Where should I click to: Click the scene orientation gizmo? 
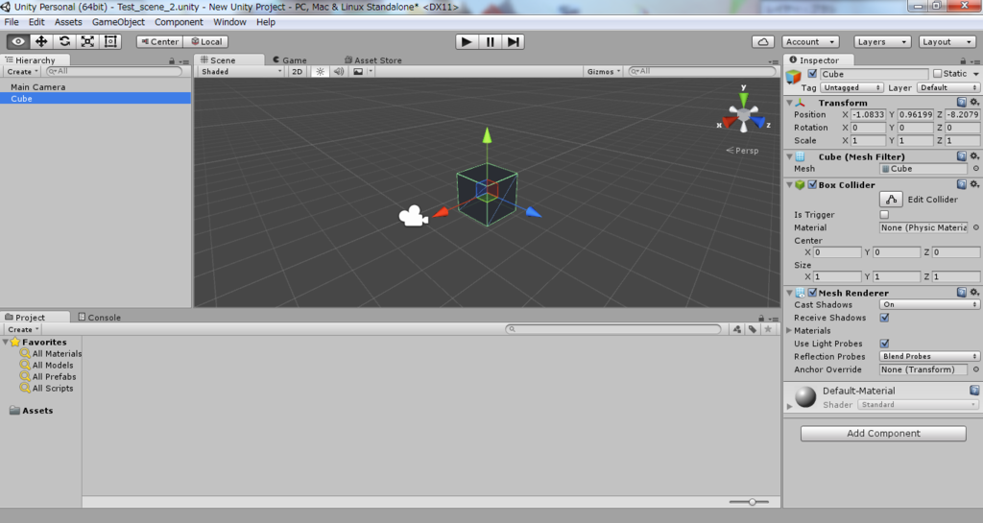coord(744,114)
